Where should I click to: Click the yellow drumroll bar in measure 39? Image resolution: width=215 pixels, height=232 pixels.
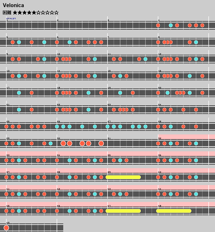click(x=123, y=177)
